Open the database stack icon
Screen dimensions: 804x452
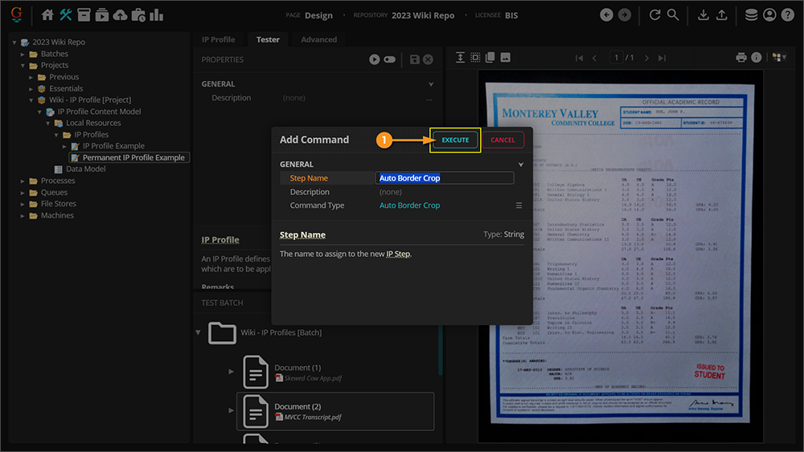point(751,14)
